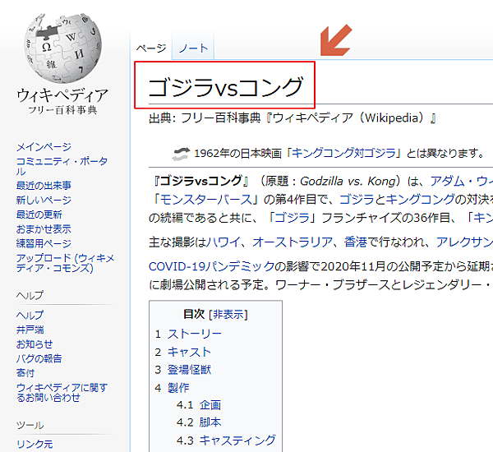Jump to subsection 4.1 企画
493x452 pixels.
tap(210, 405)
